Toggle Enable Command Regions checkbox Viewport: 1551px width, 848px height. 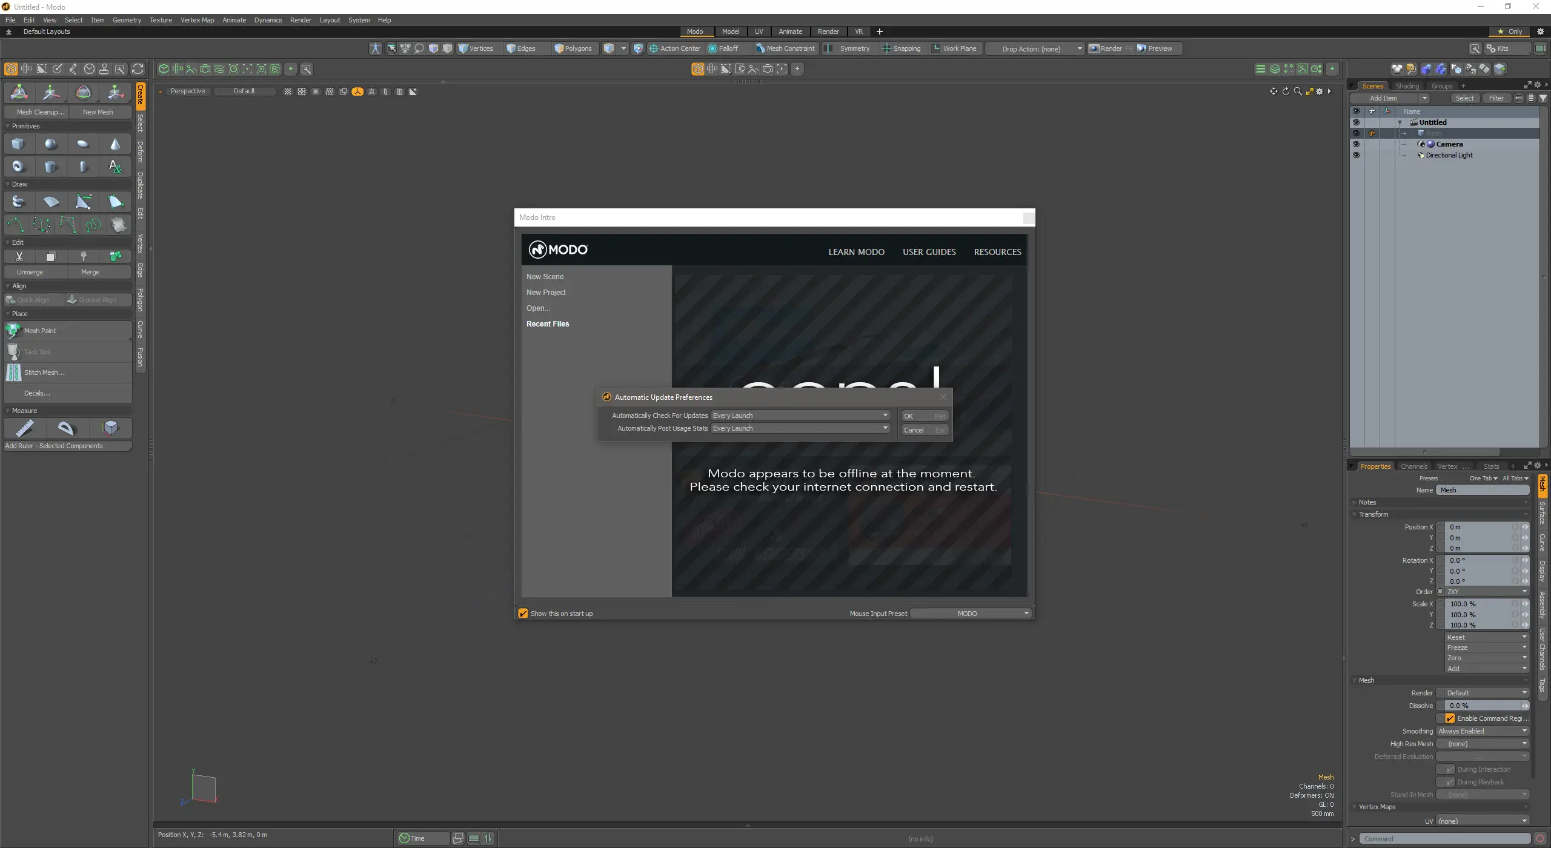(x=1450, y=718)
